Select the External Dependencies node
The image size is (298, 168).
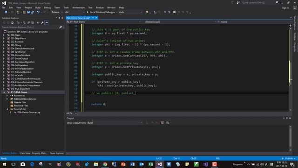(x=25, y=99)
